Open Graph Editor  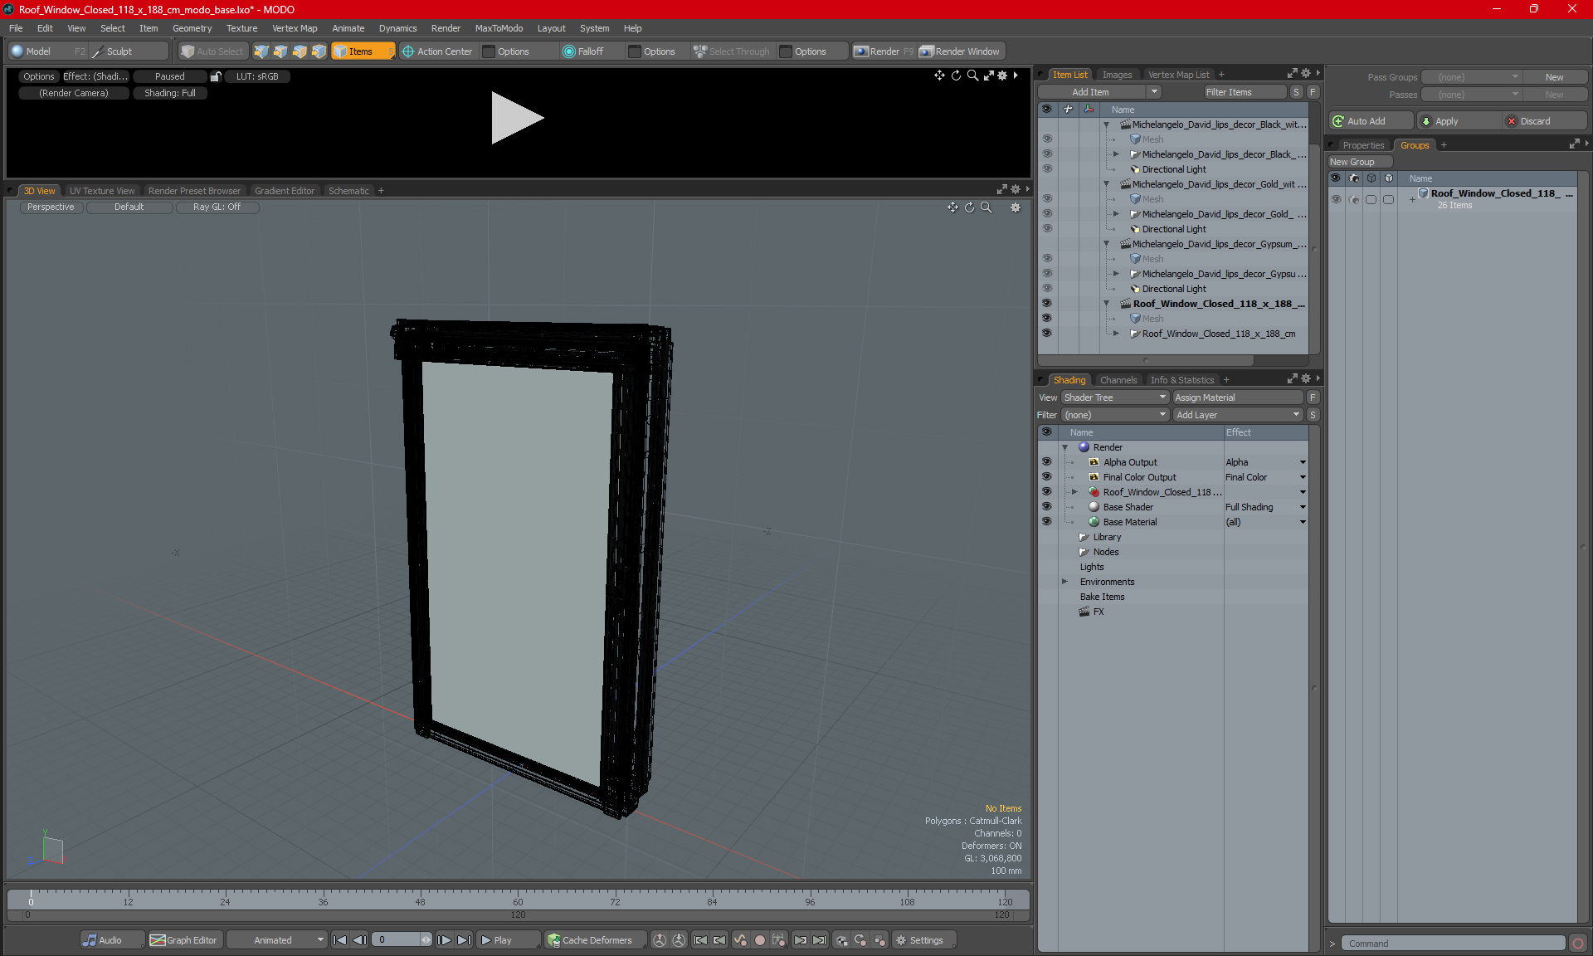pos(184,940)
